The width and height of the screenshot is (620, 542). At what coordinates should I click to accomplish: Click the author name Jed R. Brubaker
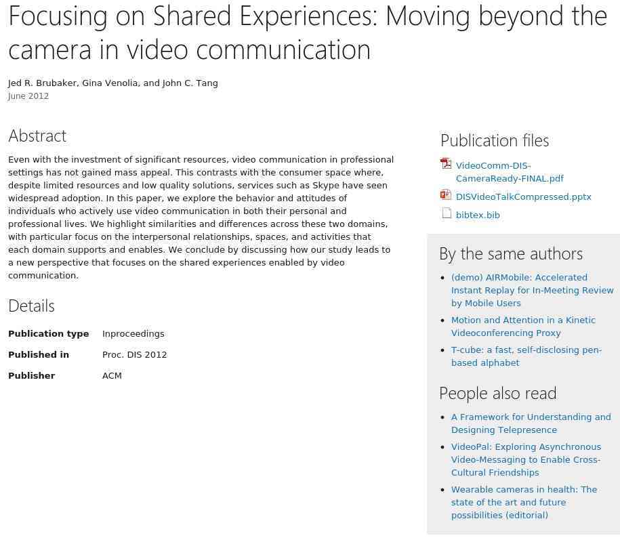43,83
